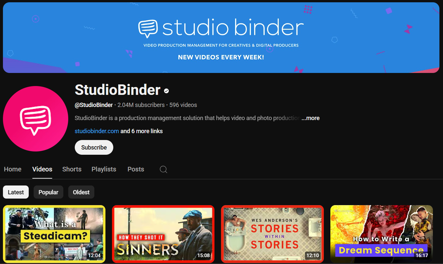Viewport: 443px width, 264px height.
Task: Sort videos by Latest
Action: (16, 192)
